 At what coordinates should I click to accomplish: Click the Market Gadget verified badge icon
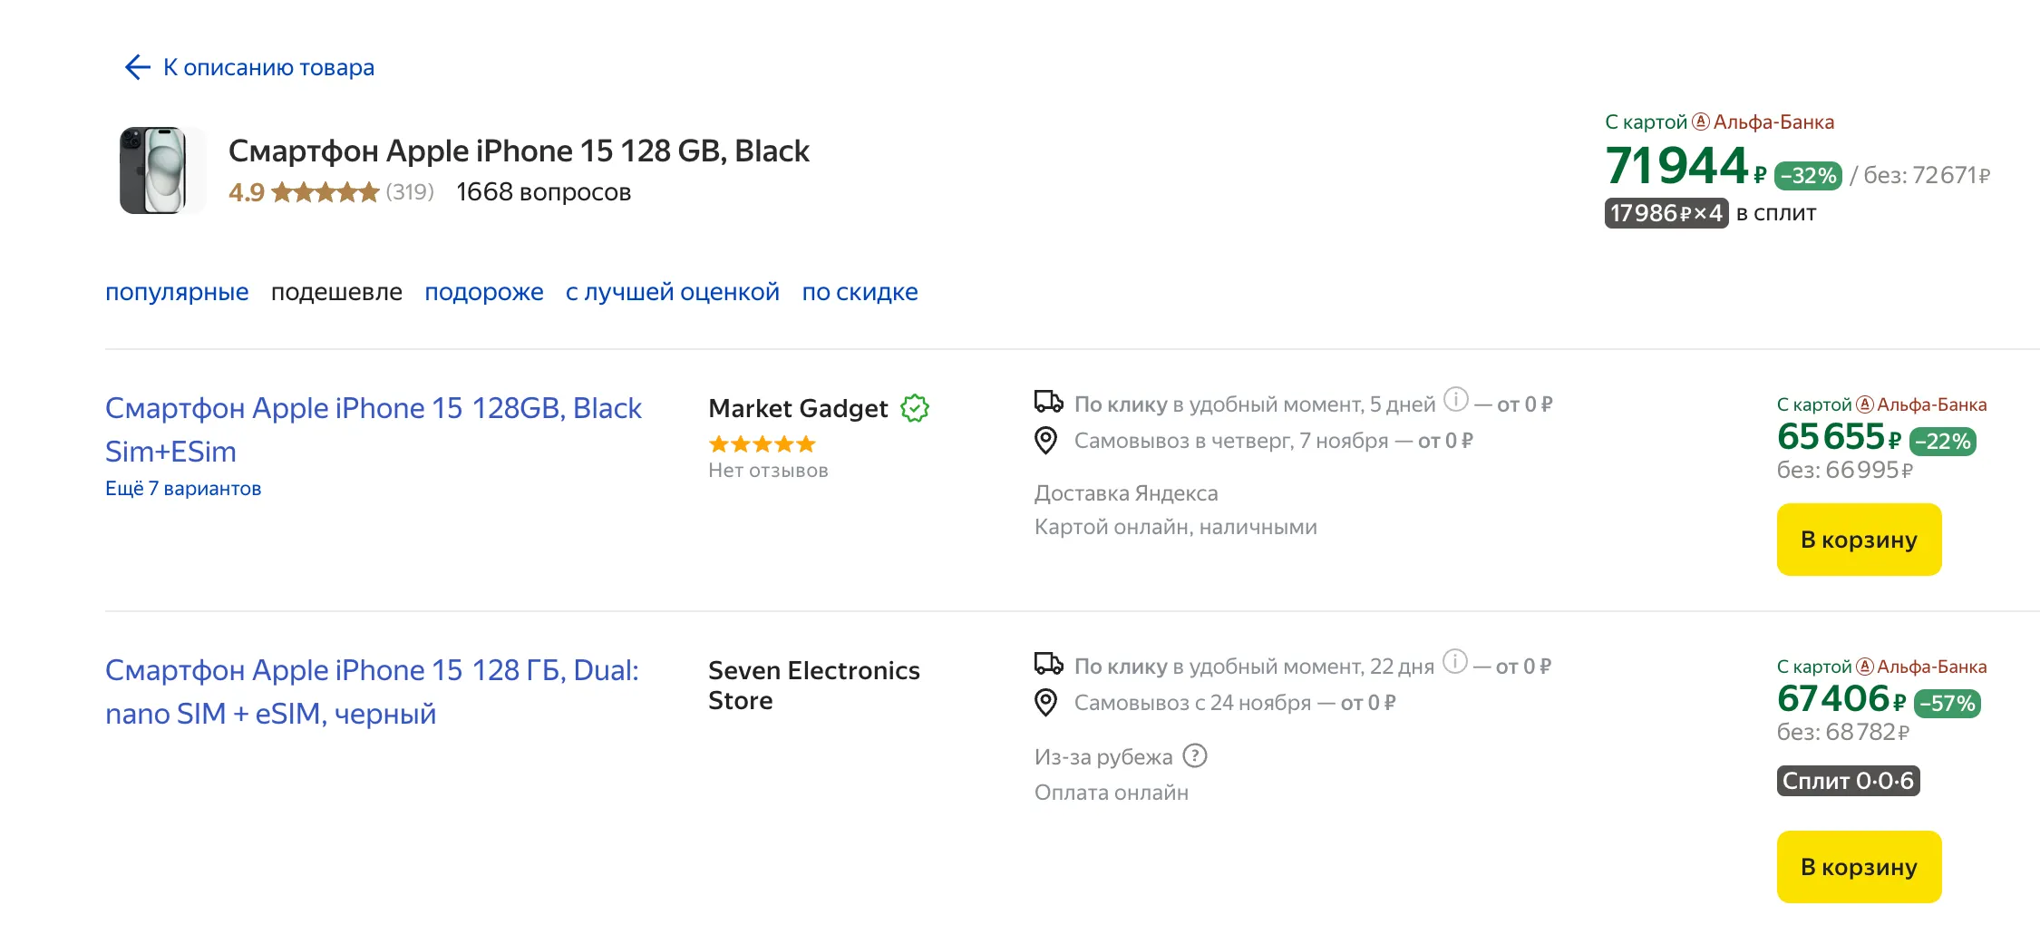pos(915,408)
